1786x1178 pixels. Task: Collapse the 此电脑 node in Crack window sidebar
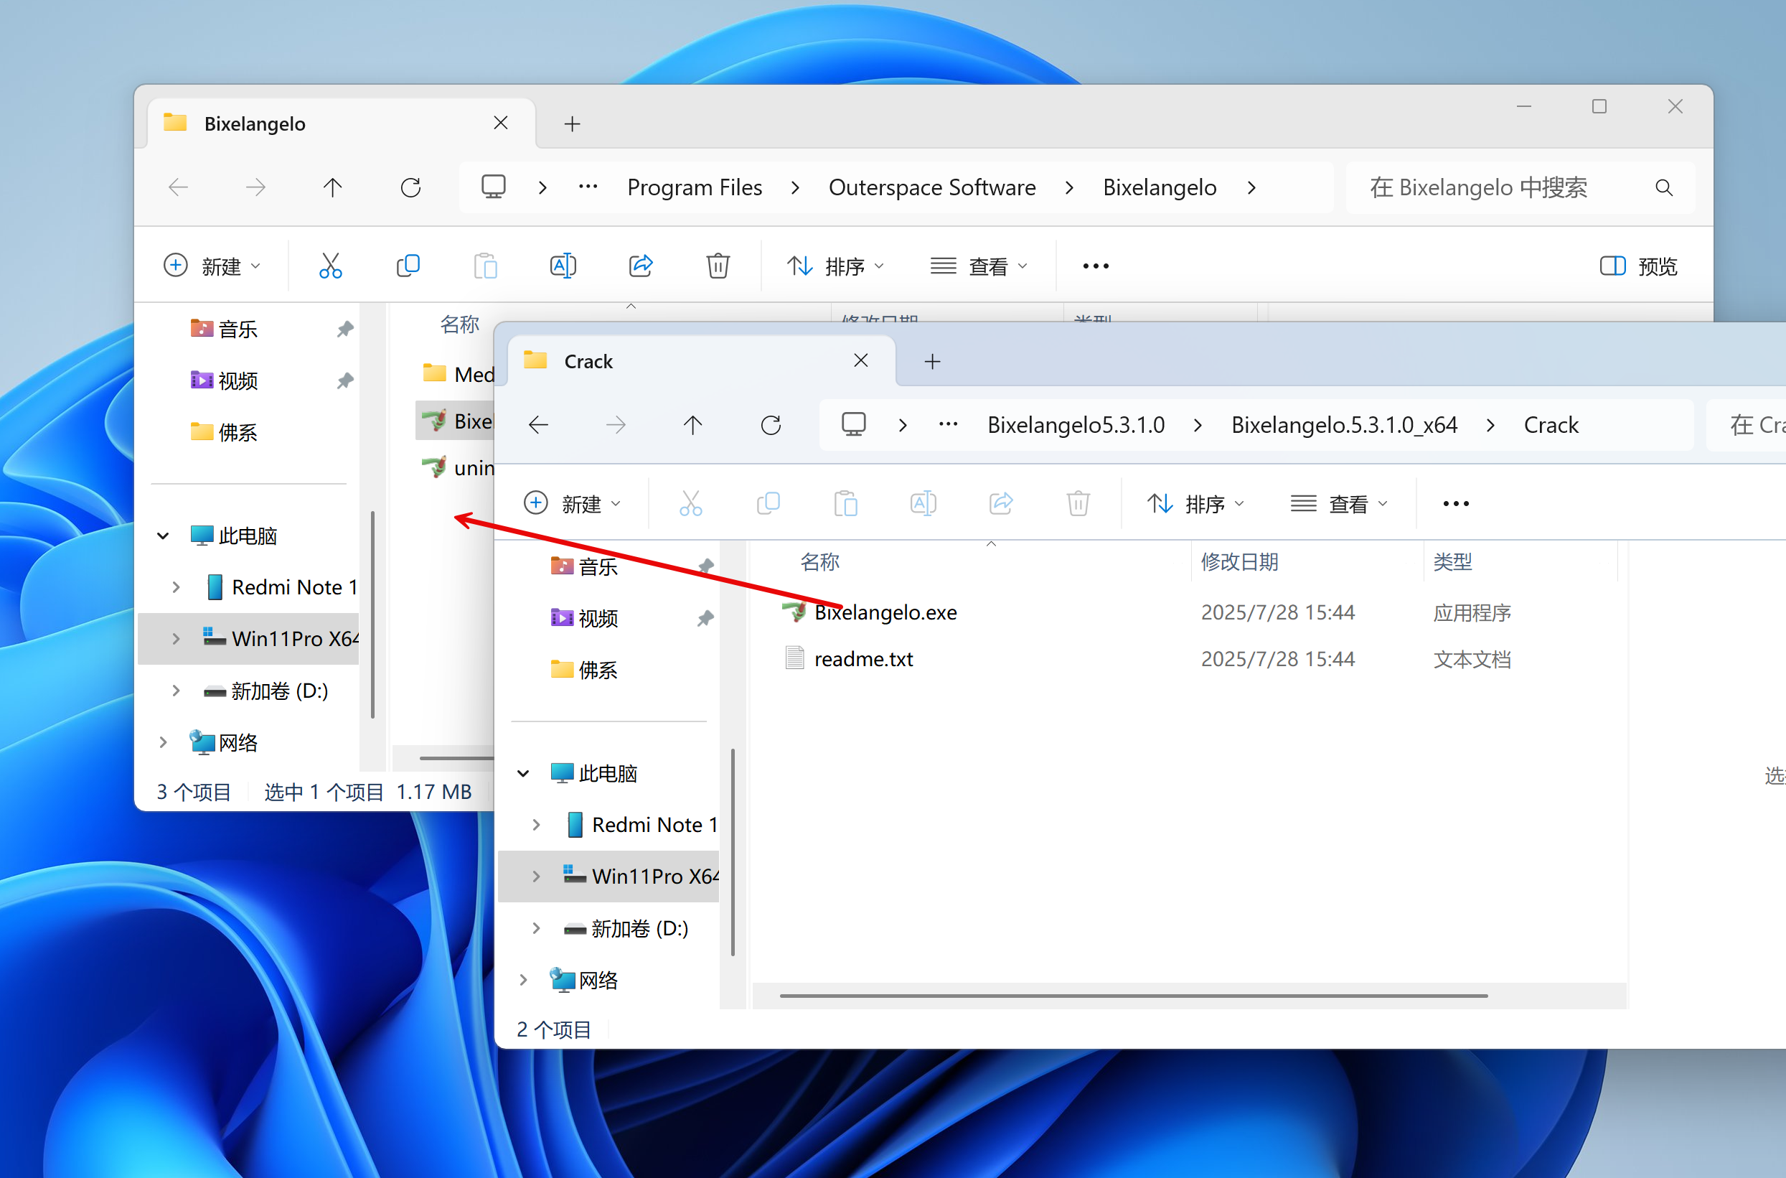(523, 773)
